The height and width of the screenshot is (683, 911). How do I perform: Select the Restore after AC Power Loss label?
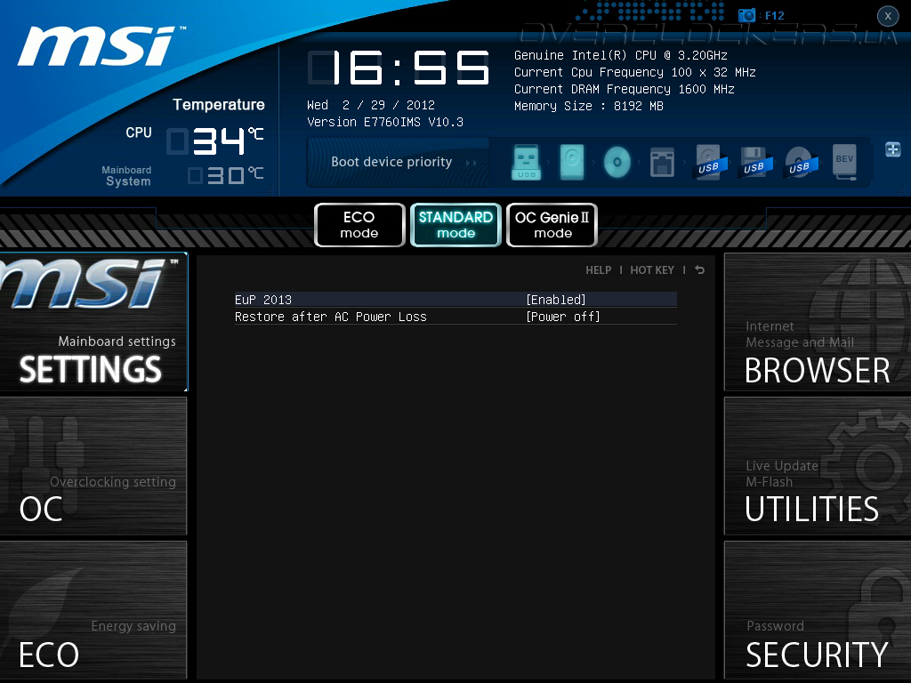point(331,317)
